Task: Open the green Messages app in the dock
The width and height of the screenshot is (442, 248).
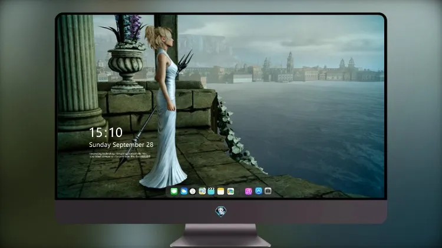Action: point(174,192)
